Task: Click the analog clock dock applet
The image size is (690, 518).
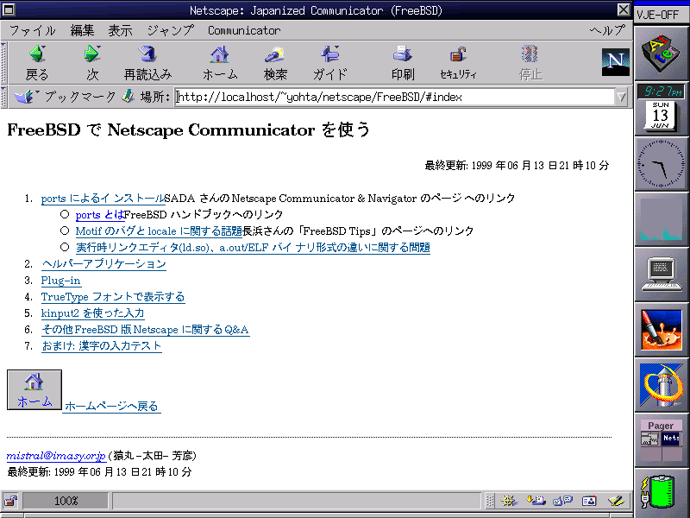Action: [x=661, y=164]
